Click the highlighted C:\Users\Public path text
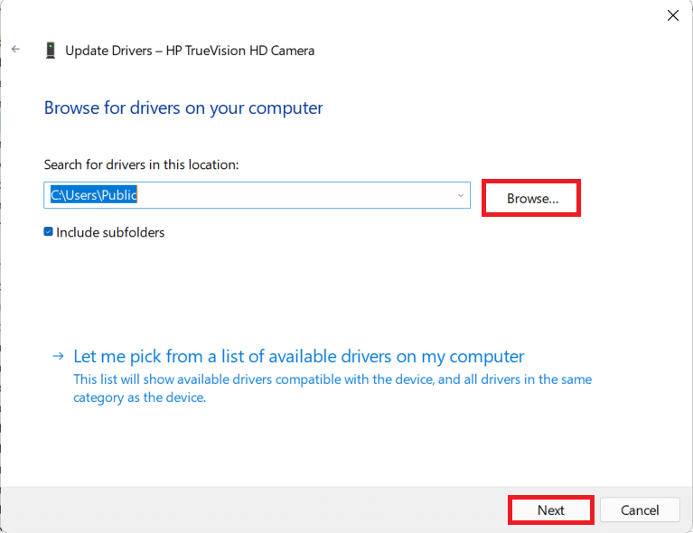 coord(94,195)
